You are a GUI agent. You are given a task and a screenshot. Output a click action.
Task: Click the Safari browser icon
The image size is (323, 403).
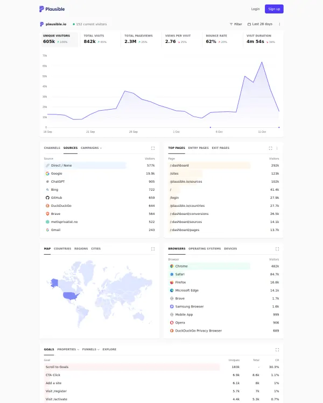coord(172,274)
